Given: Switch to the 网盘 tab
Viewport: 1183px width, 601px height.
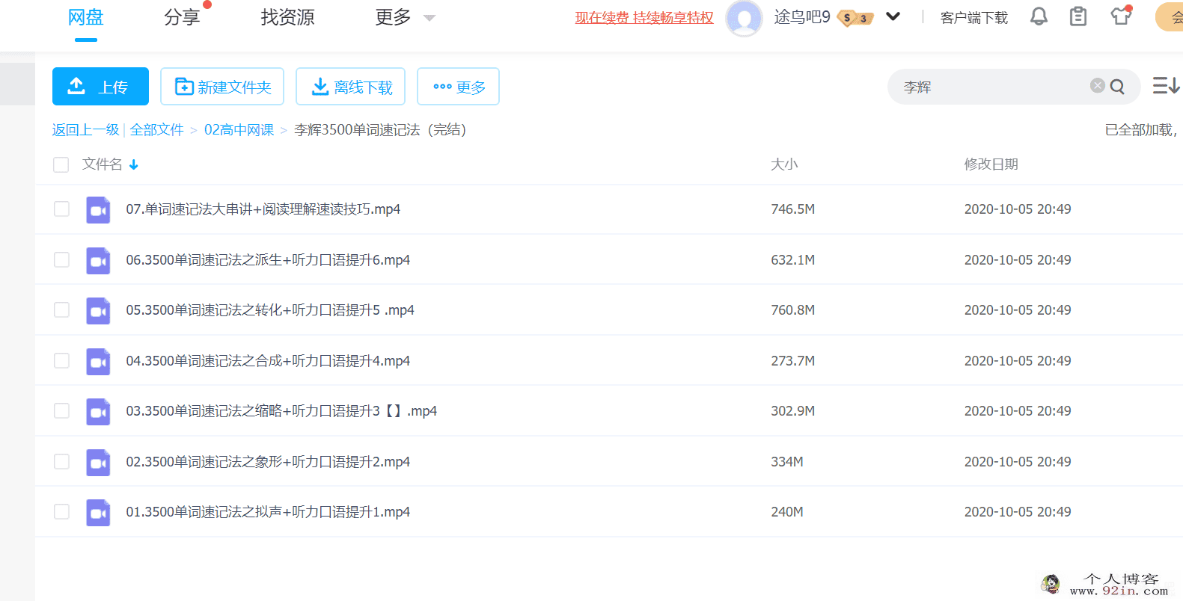Looking at the screenshot, I should click(85, 17).
